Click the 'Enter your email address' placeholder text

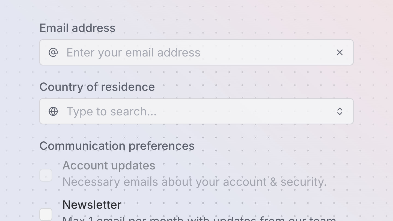coord(133,53)
